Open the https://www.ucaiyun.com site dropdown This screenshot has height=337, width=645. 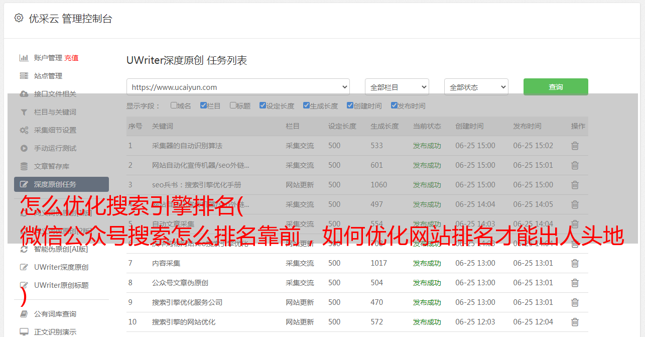point(238,87)
